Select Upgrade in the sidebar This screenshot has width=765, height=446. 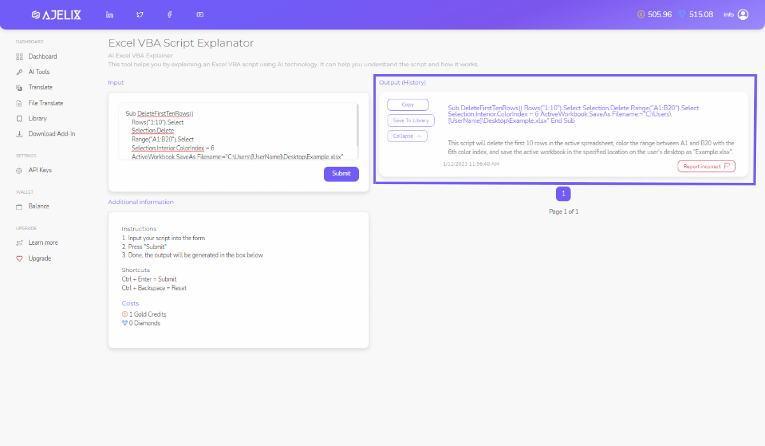coord(40,259)
